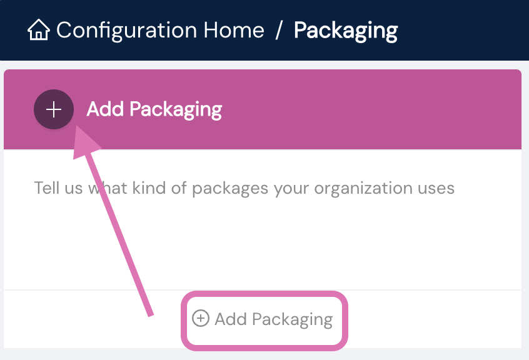Open Configuration Home from the breadcrumb
The image size is (529, 360).
[159, 29]
